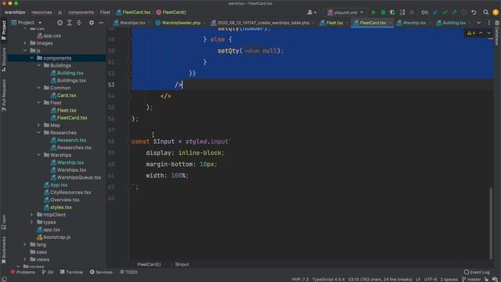Open the npm tool window

click(4, 222)
